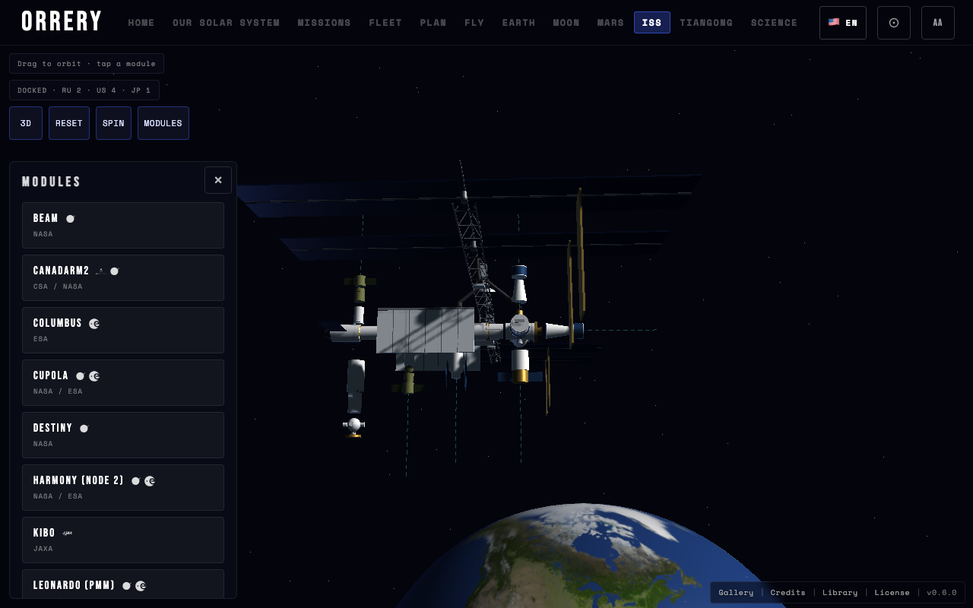Open the Home page
Viewport: 973px width, 608px height.
pyautogui.click(x=141, y=23)
